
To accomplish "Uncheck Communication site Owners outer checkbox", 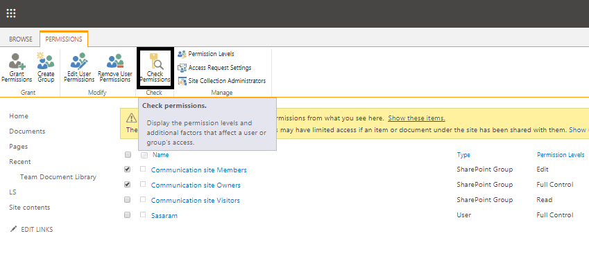I will 128,185.
